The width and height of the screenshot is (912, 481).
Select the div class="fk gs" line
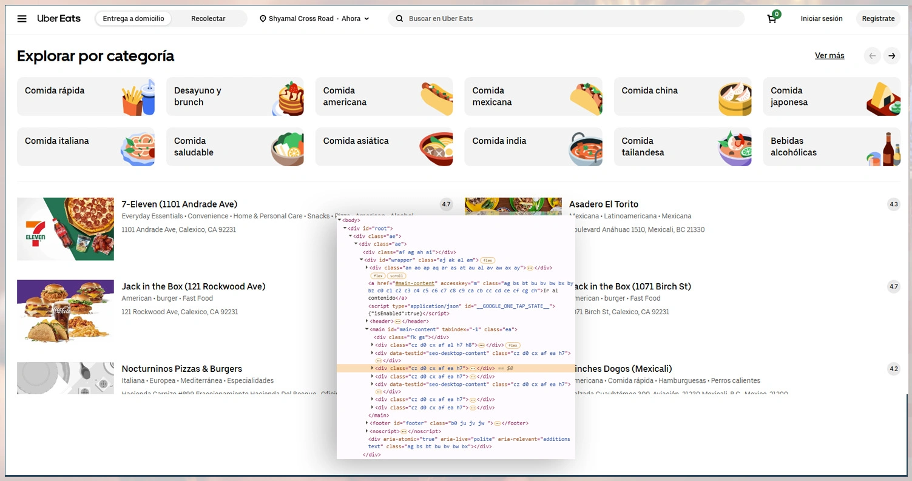coord(411,337)
